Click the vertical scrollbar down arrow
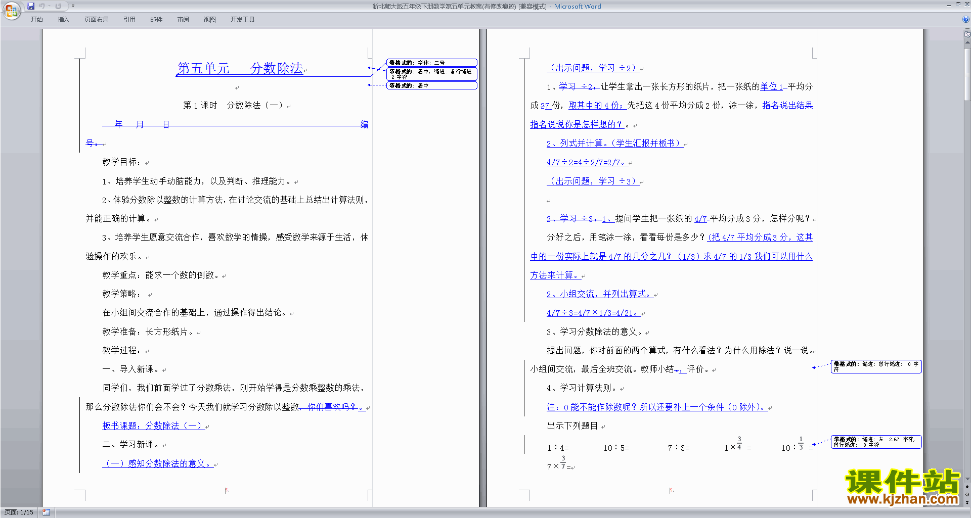 pyautogui.click(x=967, y=479)
